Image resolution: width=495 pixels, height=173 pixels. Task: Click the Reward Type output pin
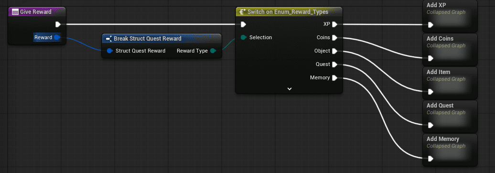coord(213,51)
